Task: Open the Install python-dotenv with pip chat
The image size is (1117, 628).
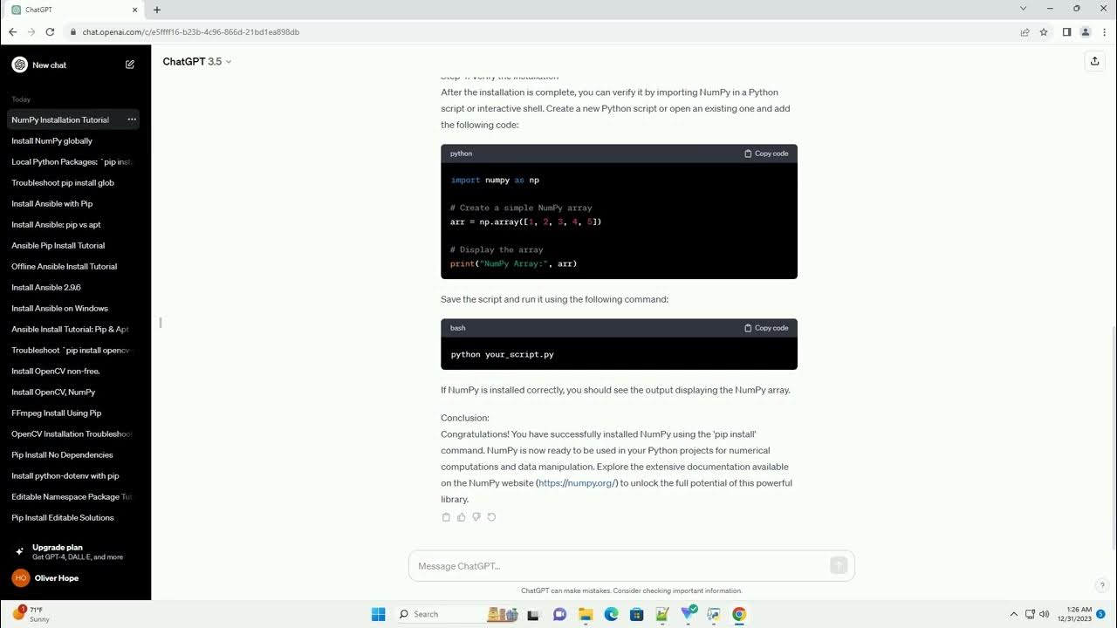Action: tap(73, 475)
